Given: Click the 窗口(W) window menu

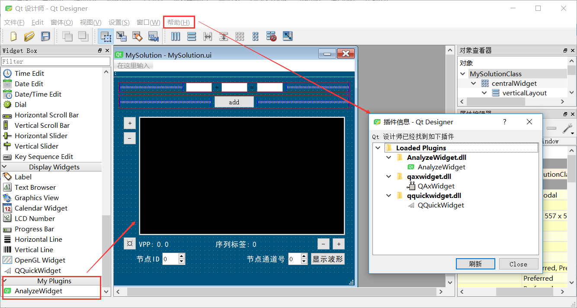Looking at the screenshot, I should point(148,23).
